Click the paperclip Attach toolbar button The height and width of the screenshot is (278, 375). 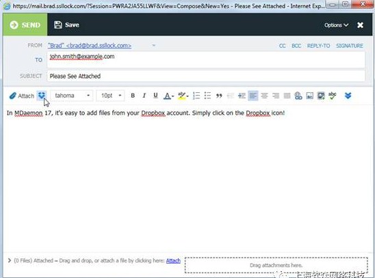click(21, 96)
